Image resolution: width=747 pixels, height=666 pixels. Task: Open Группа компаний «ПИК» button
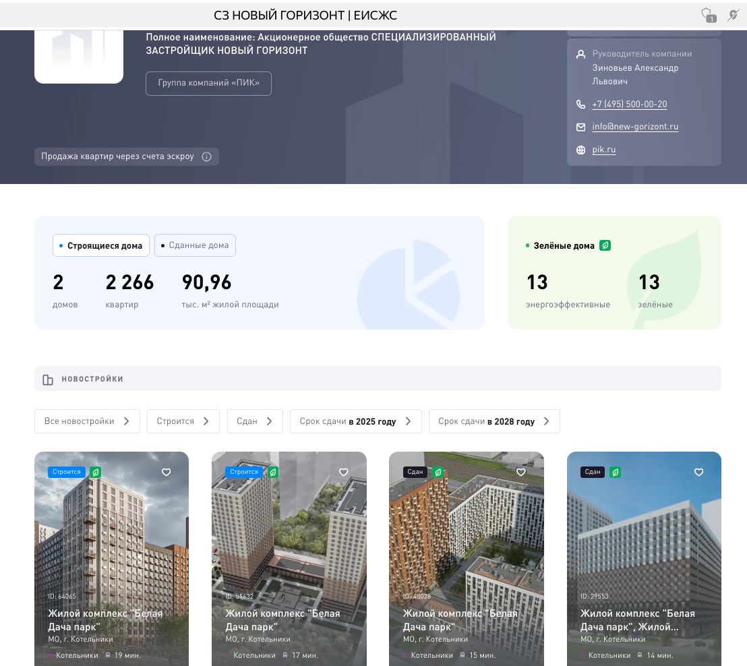pyautogui.click(x=209, y=84)
